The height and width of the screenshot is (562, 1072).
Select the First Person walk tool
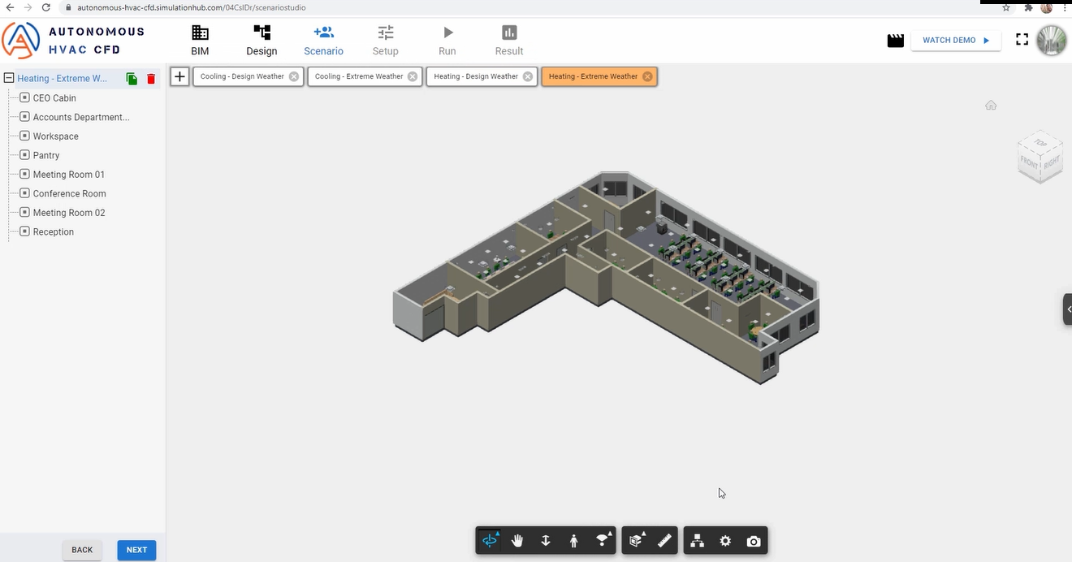pos(573,541)
